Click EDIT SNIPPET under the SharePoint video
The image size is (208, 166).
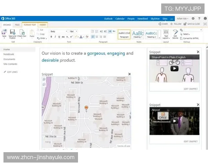point(191,89)
